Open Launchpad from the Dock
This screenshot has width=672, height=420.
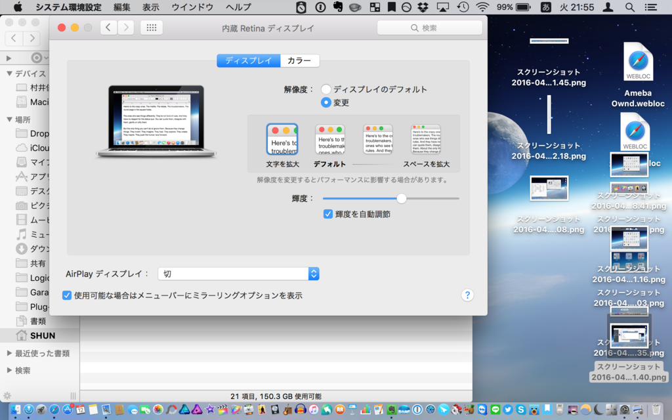(41, 409)
